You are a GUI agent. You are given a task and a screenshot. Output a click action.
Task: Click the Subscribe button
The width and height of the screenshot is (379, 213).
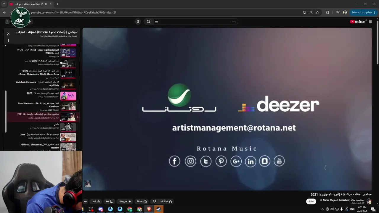point(311,201)
